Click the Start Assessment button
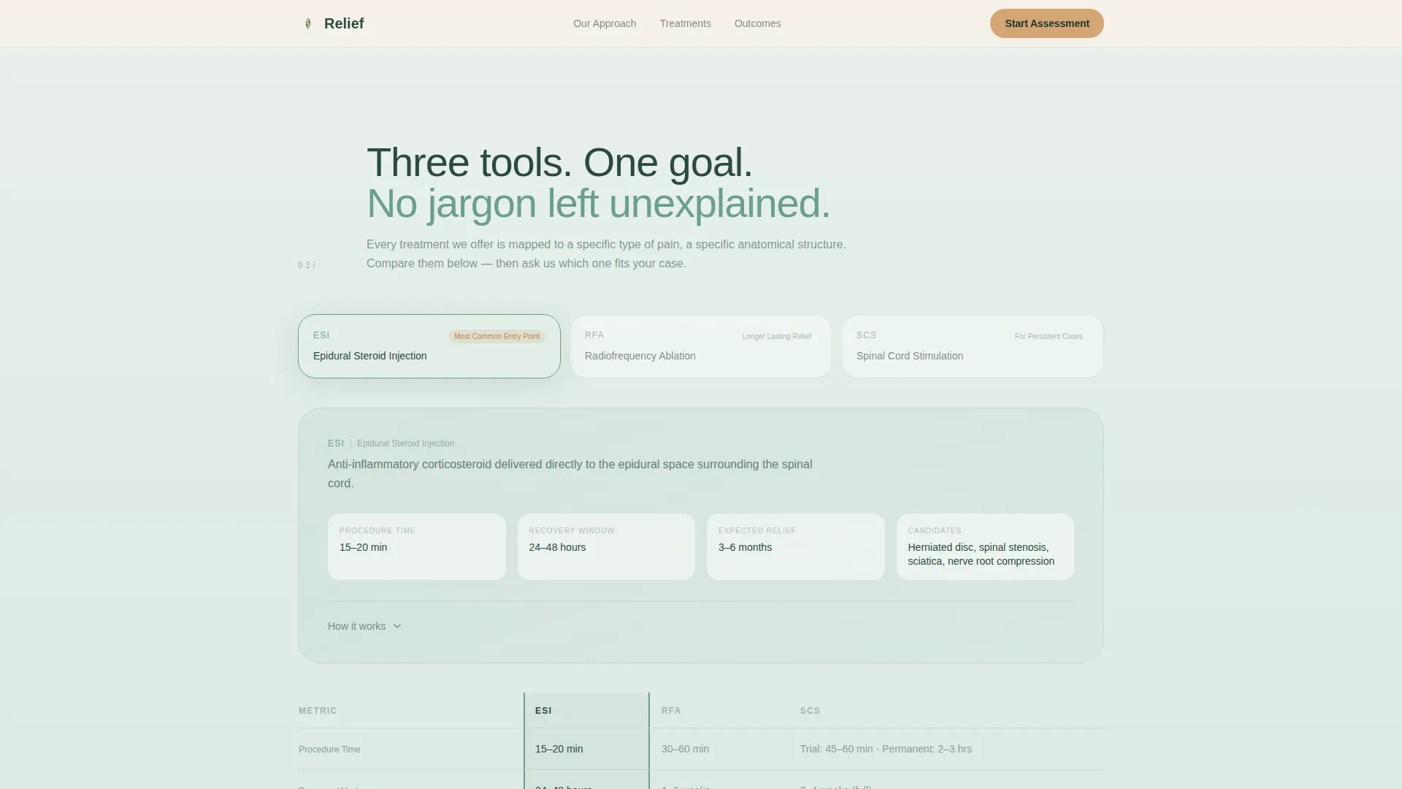Screen dimensions: 1402x789 click(1046, 23)
